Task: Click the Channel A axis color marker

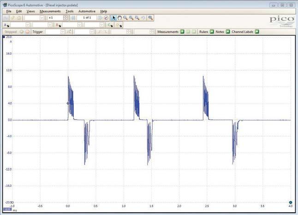Action: (x=4, y=37)
